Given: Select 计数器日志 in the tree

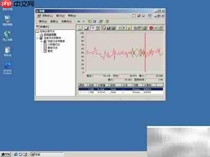Looking at the screenshot, I should point(54,44).
